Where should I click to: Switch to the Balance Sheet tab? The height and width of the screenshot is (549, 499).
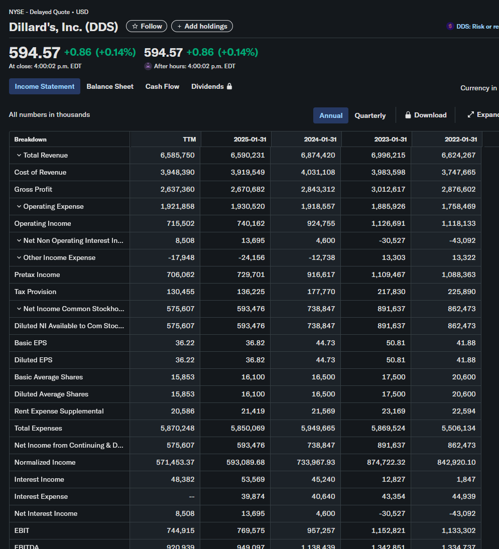pyautogui.click(x=110, y=86)
